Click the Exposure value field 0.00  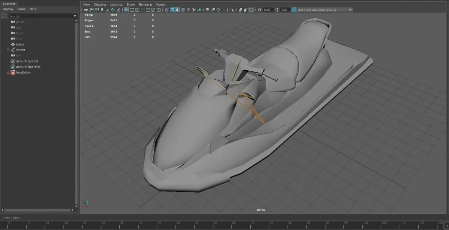click(x=268, y=10)
